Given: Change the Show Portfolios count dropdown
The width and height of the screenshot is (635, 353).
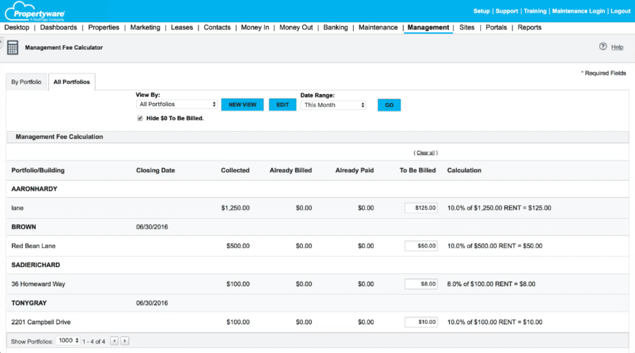Looking at the screenshot, I should click(x=66, y=341).
